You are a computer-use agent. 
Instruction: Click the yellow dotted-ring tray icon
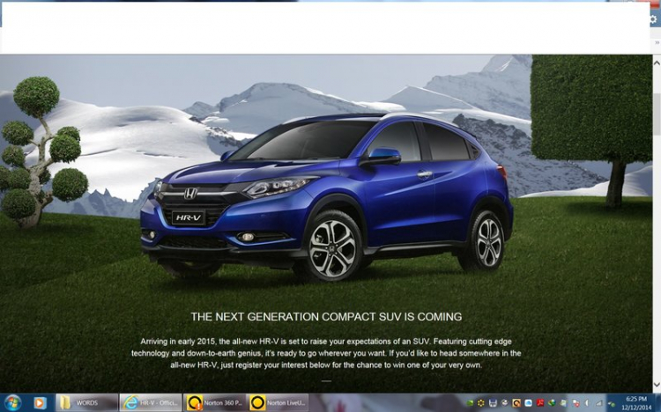(480, 403)
